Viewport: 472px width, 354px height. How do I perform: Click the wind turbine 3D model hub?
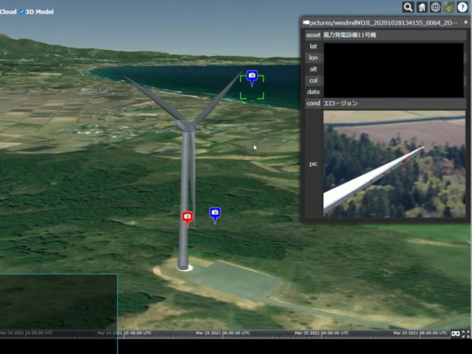point(185,125)
